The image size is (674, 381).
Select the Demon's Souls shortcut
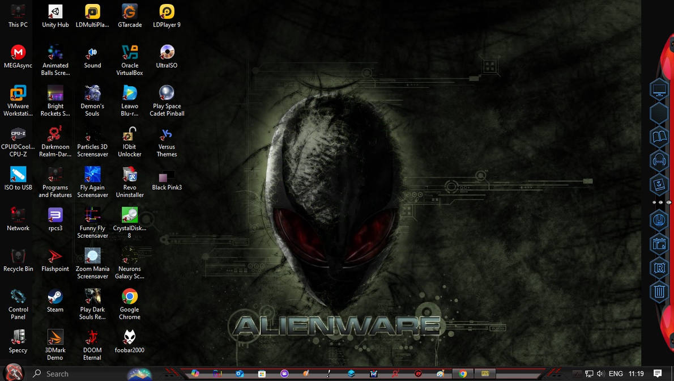click(92, 101)
